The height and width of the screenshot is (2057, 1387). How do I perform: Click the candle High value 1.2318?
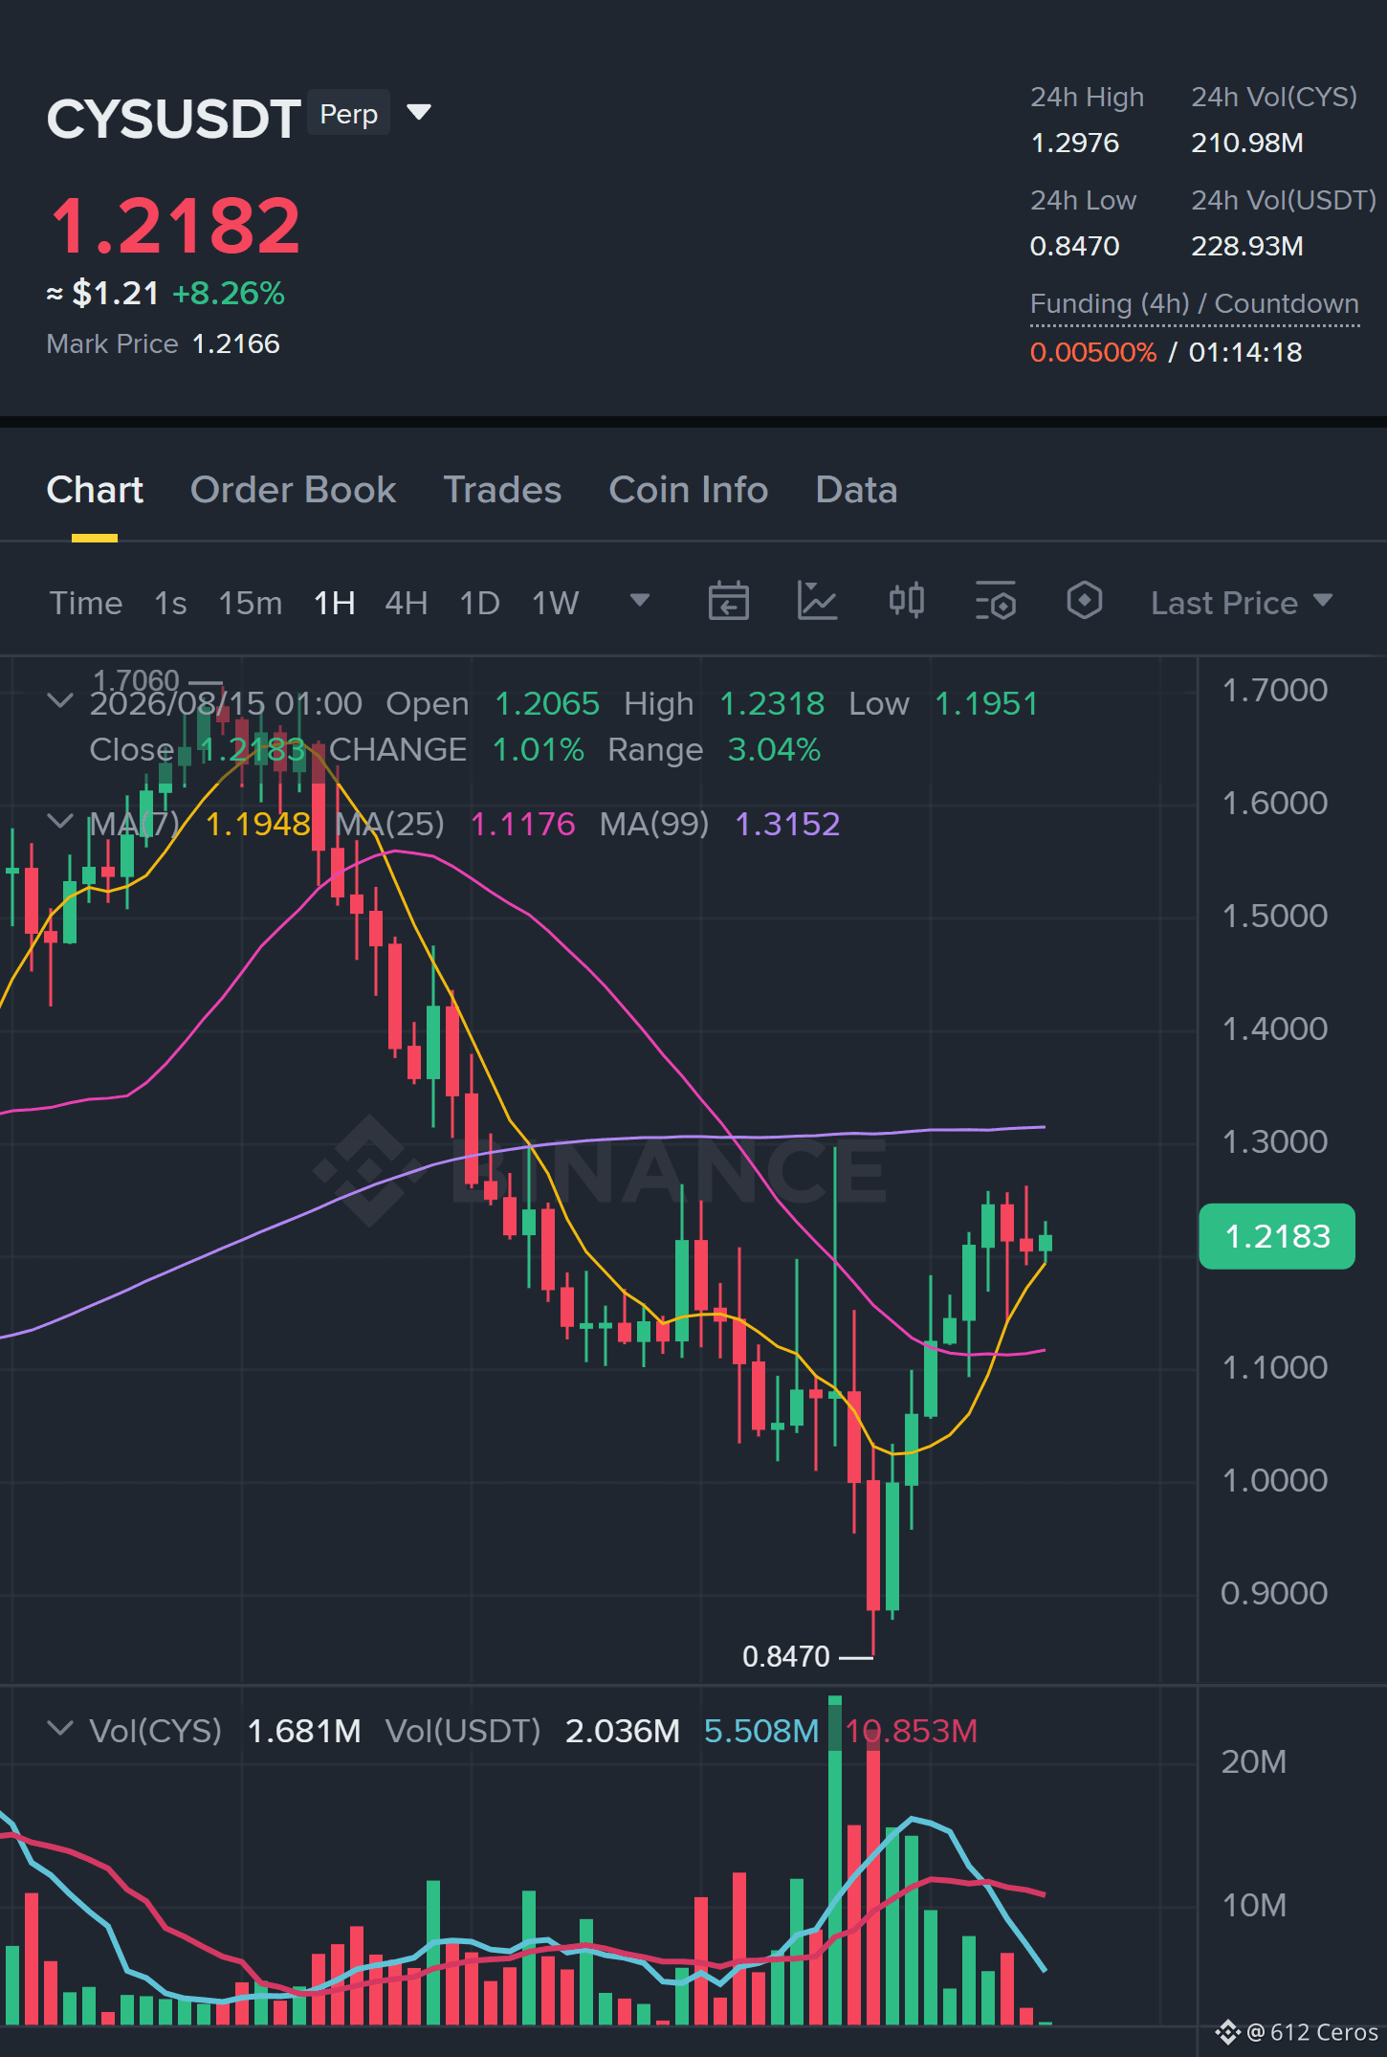(772, 704)
